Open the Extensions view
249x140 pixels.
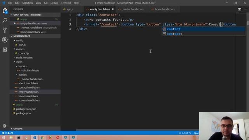point(5,49)
